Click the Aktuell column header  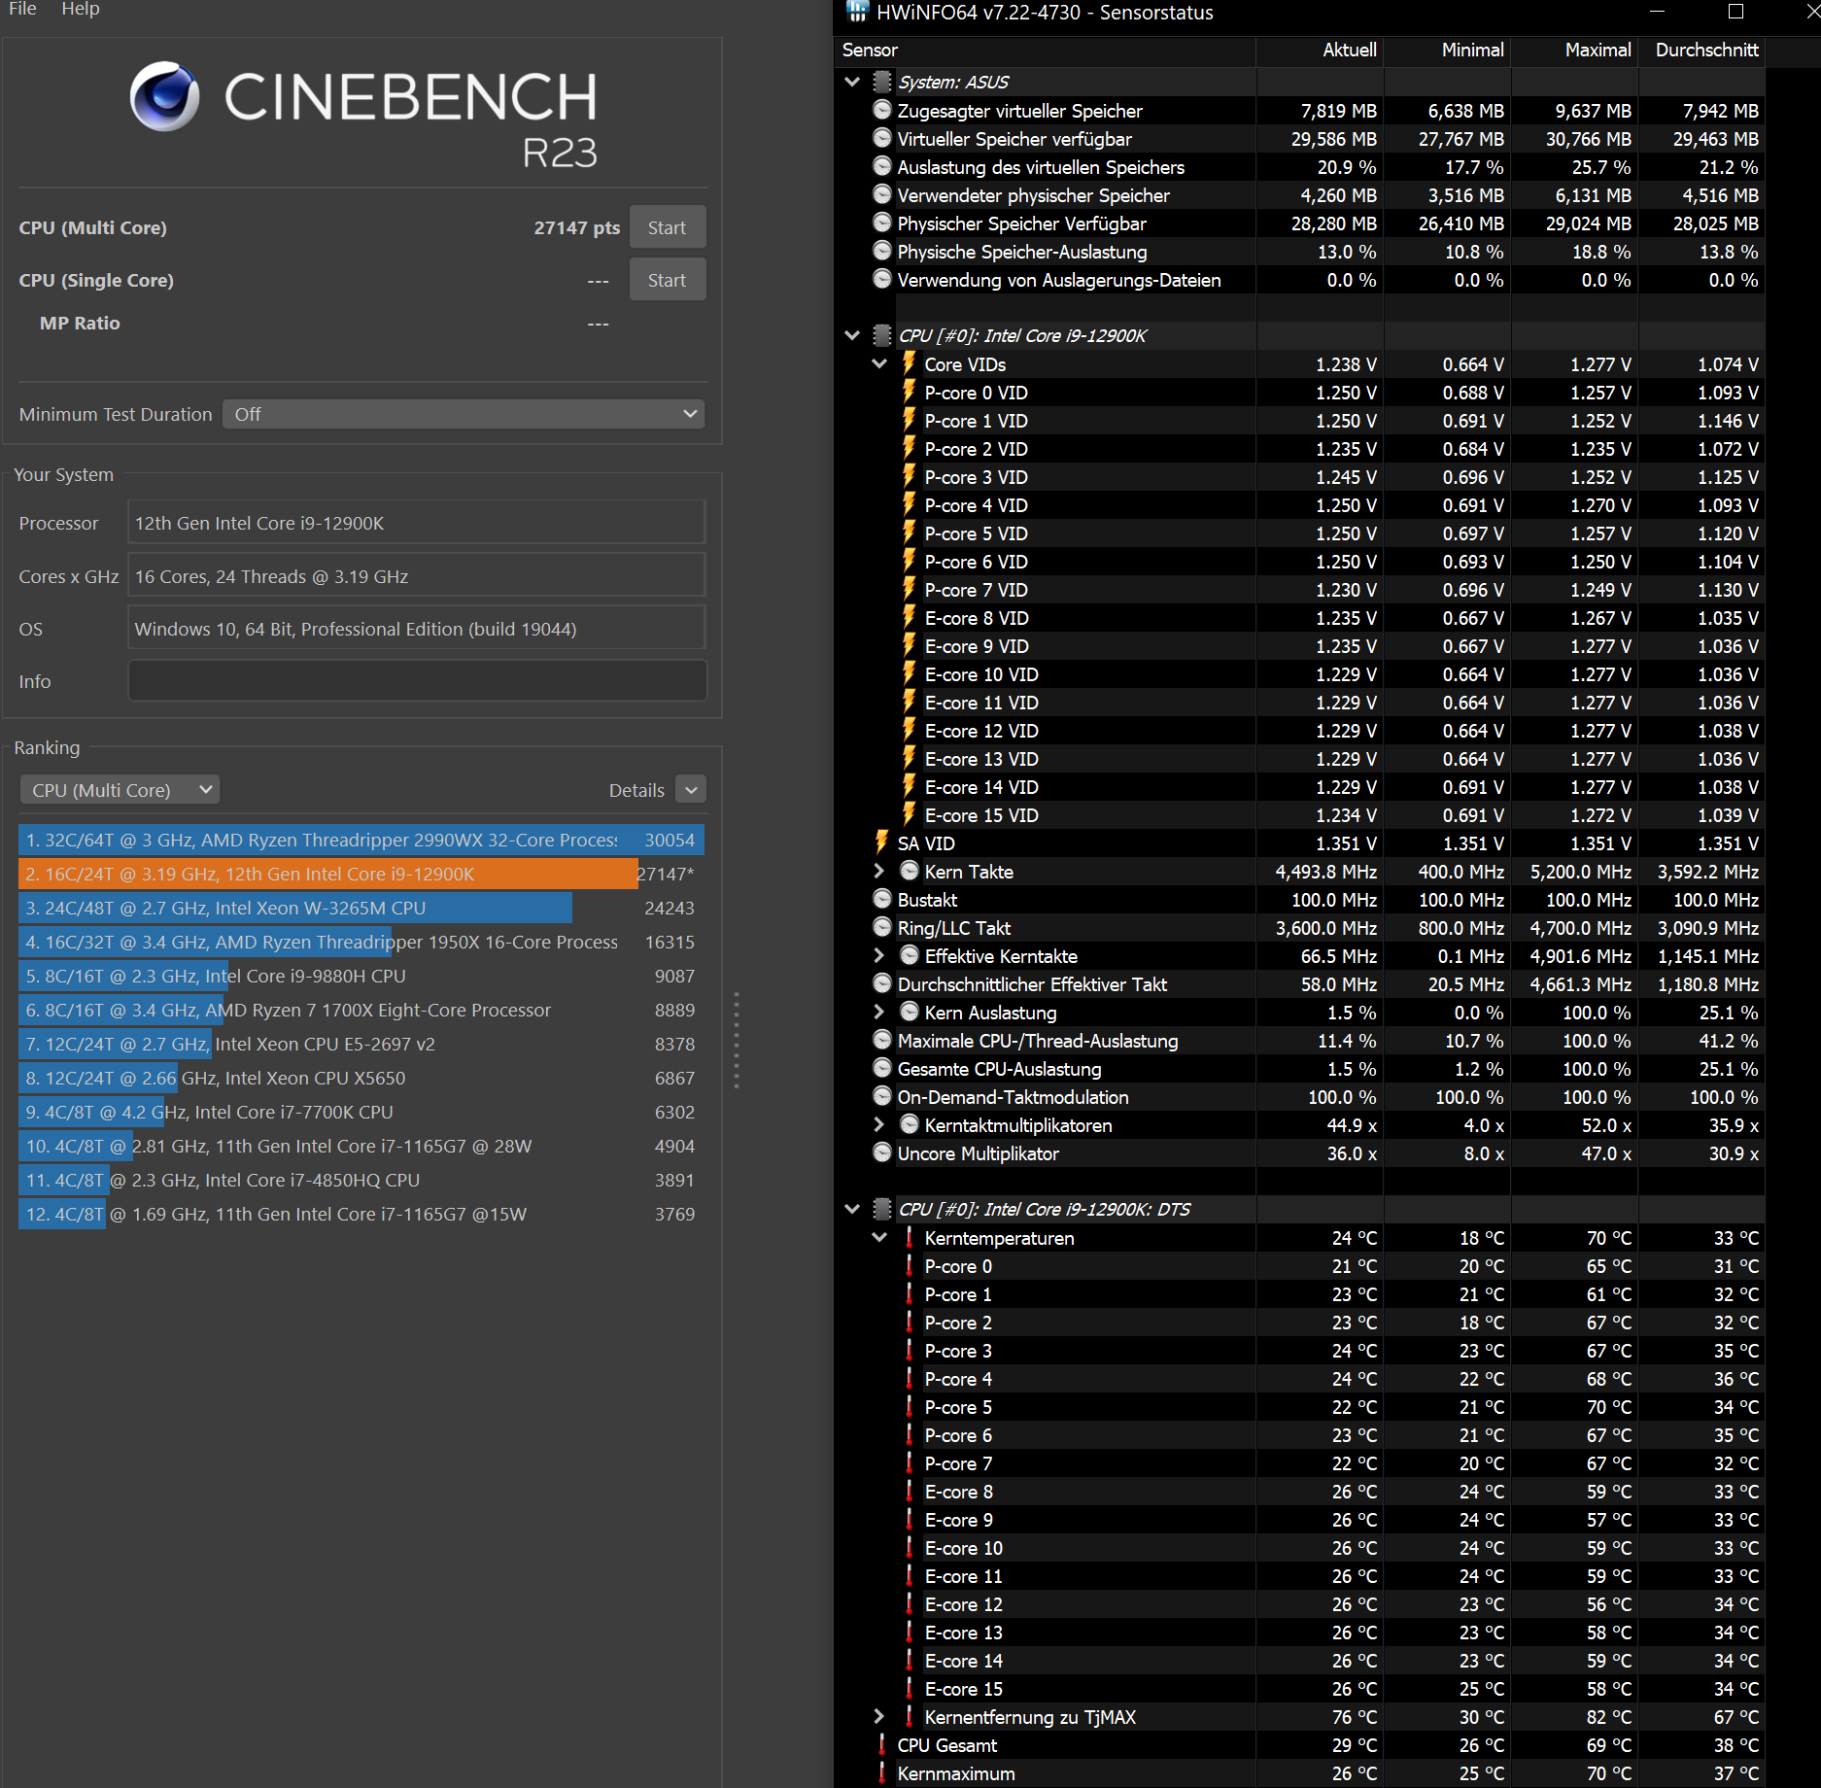(x=1320, y=50)
